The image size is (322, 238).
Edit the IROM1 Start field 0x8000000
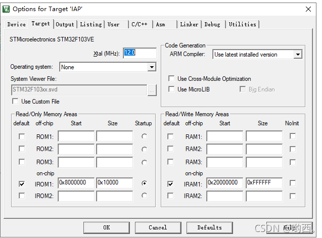click(76, 183)
